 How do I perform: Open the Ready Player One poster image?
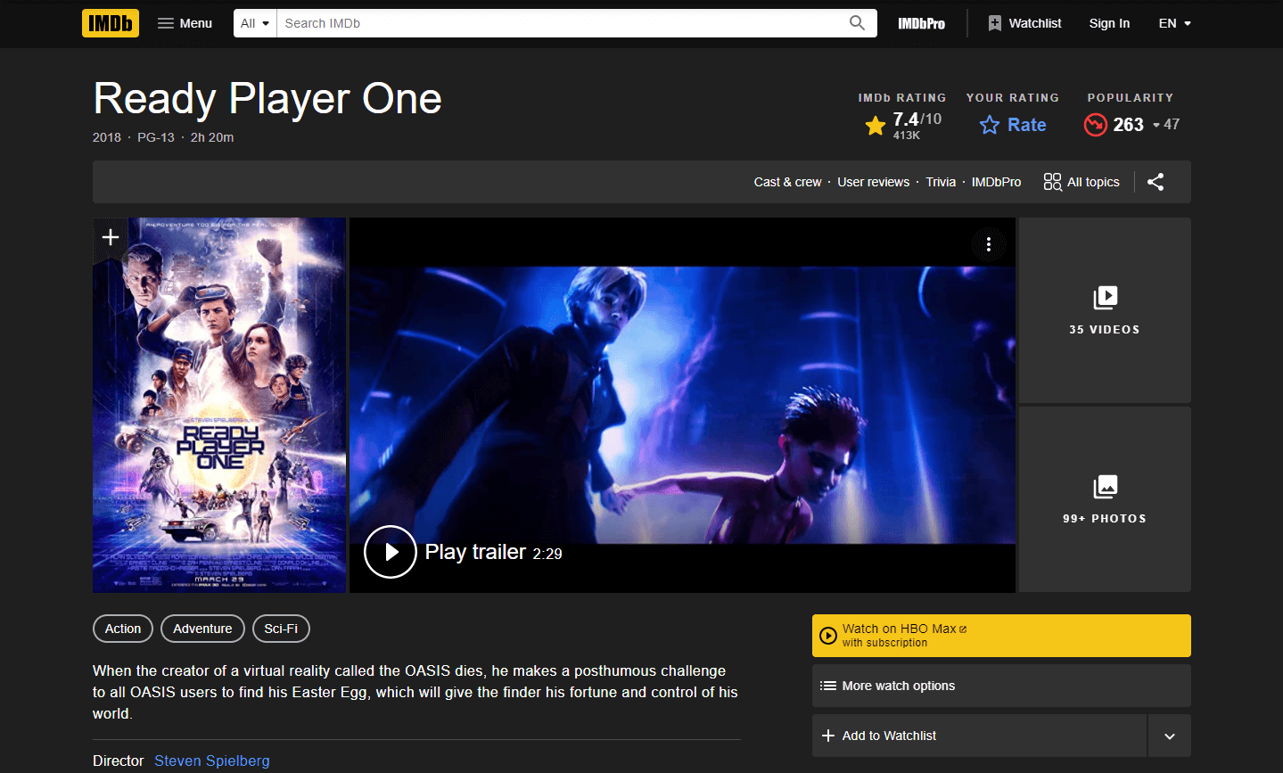point(219,405)
